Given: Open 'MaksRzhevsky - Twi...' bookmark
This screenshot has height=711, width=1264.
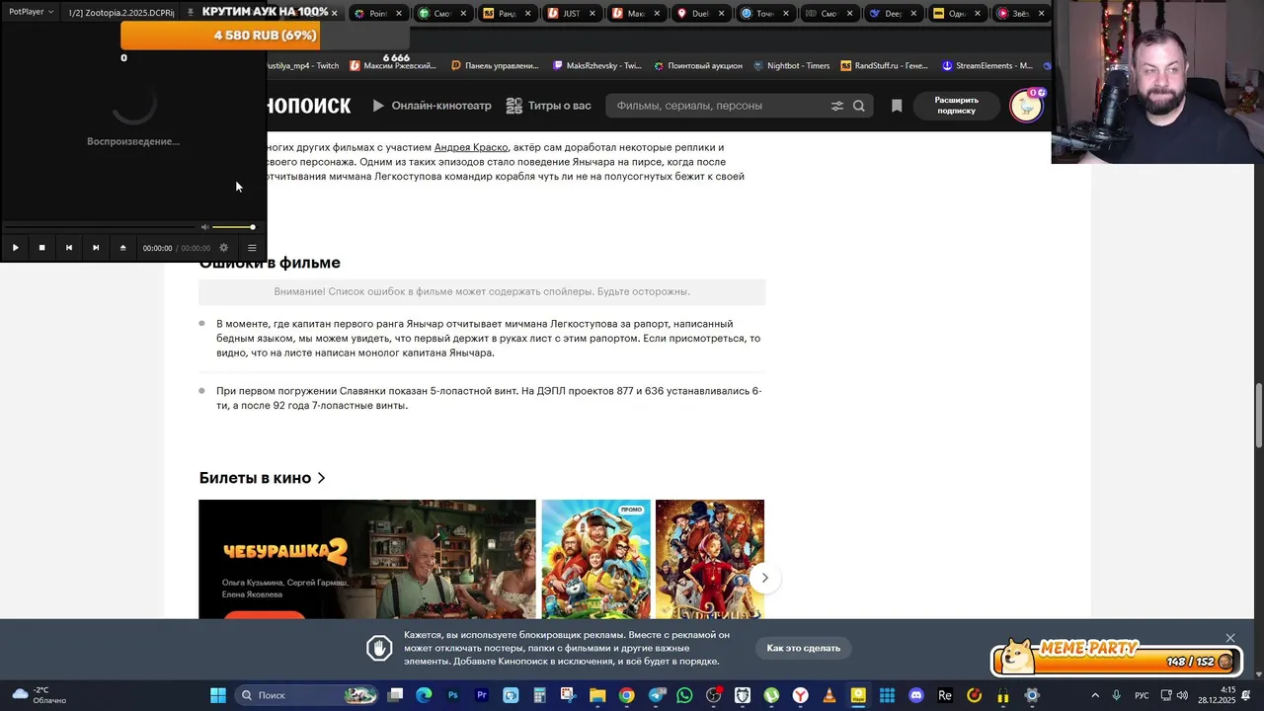Looking at the screenshot, I should pos(597,66).
